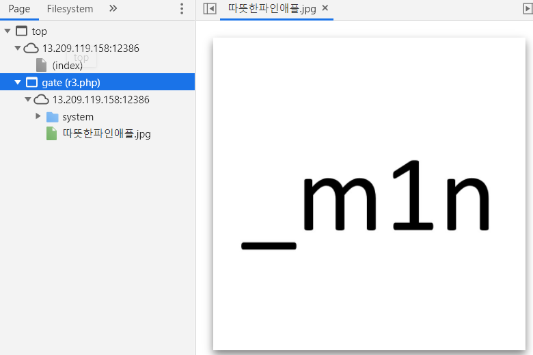Select the top tree row label
Screen dimensions: 533x355
click(40, 31)
